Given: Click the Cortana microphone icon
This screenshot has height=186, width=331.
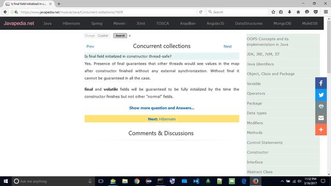Looking at the screenshot, I should (x=89, y=181).
